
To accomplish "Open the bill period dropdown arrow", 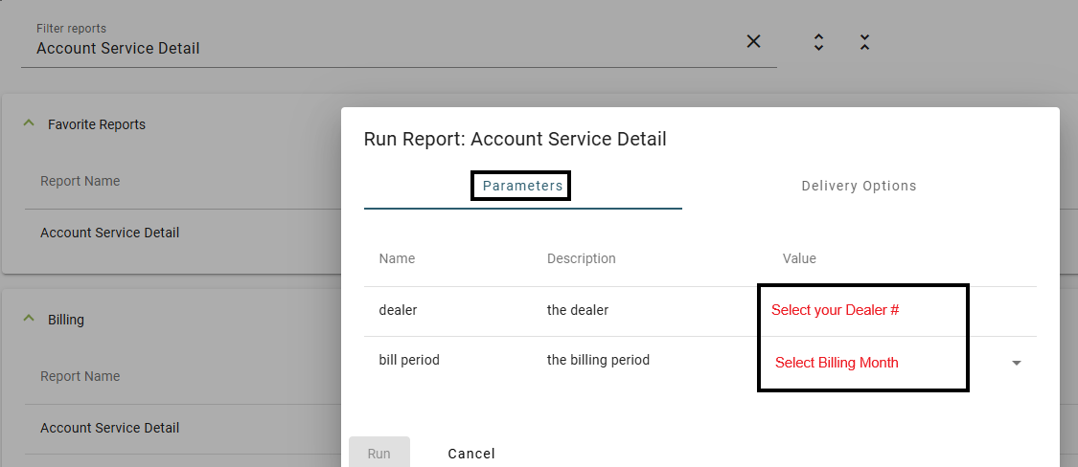I will click(1016, 363).
